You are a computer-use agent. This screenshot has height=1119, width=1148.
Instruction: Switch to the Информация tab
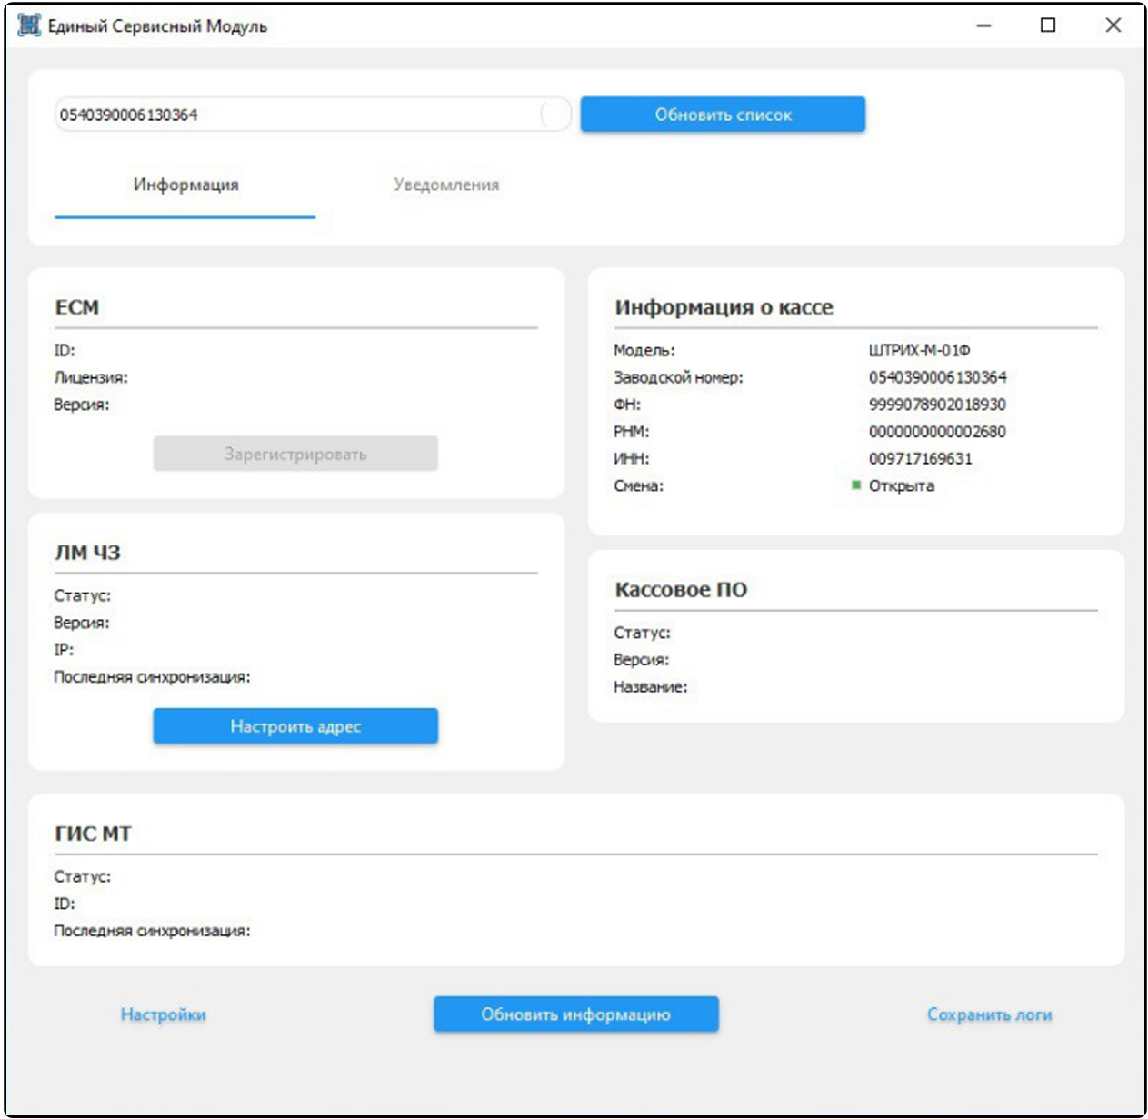185,185
